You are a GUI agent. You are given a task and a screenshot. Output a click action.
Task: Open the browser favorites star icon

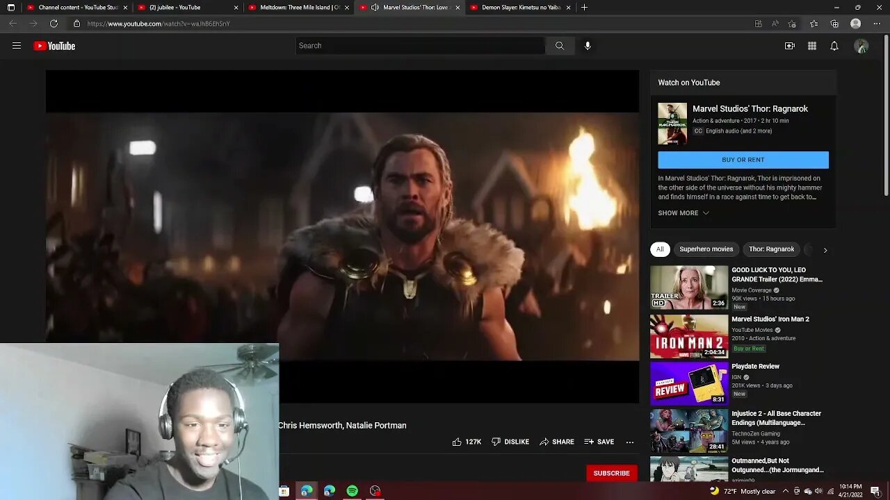[814, 24]
